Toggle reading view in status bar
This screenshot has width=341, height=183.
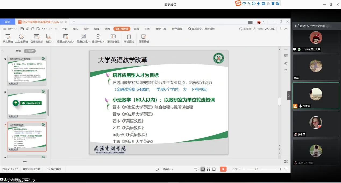pyautogui.click(x=214, y=169)
